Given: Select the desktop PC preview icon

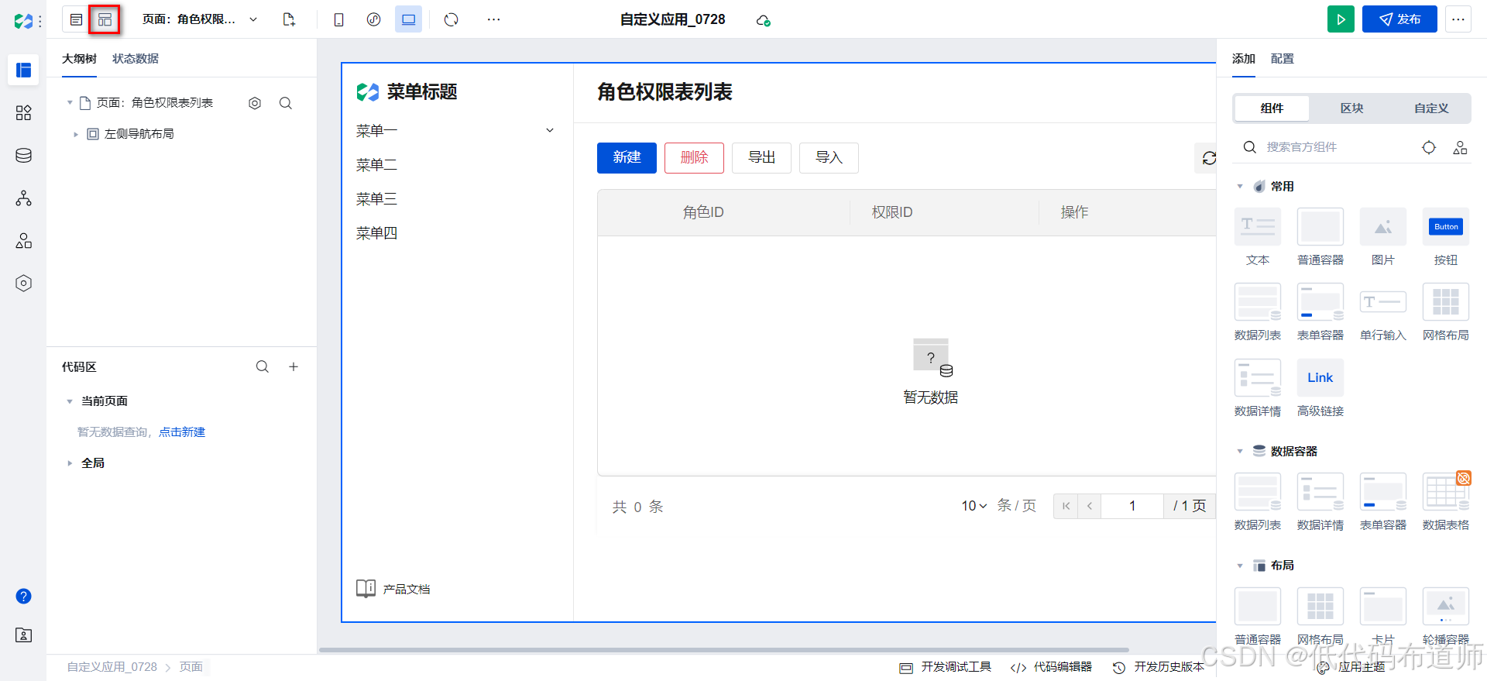Looking at the screenshot, I should click(x=408, y=19).
